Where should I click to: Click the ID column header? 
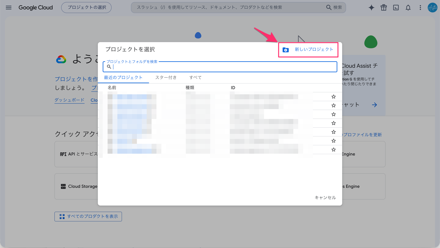233,88
